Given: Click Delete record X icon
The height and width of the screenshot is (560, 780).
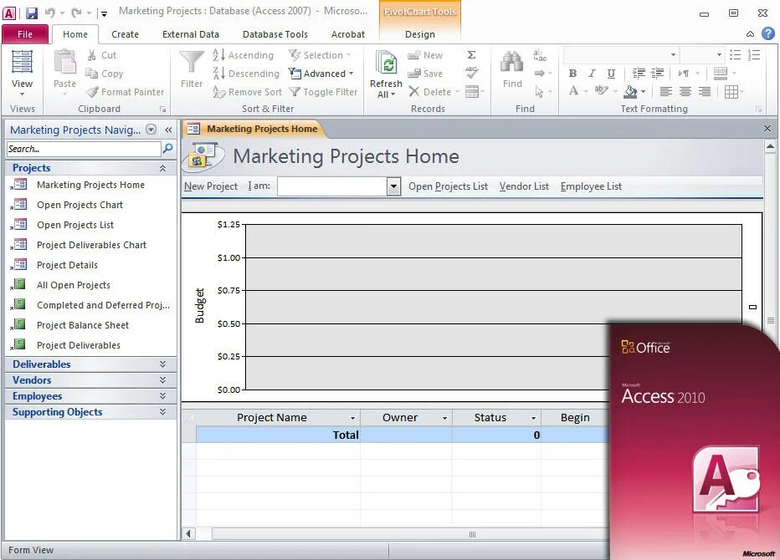Looking at the screenshot, I should (414, 91).
